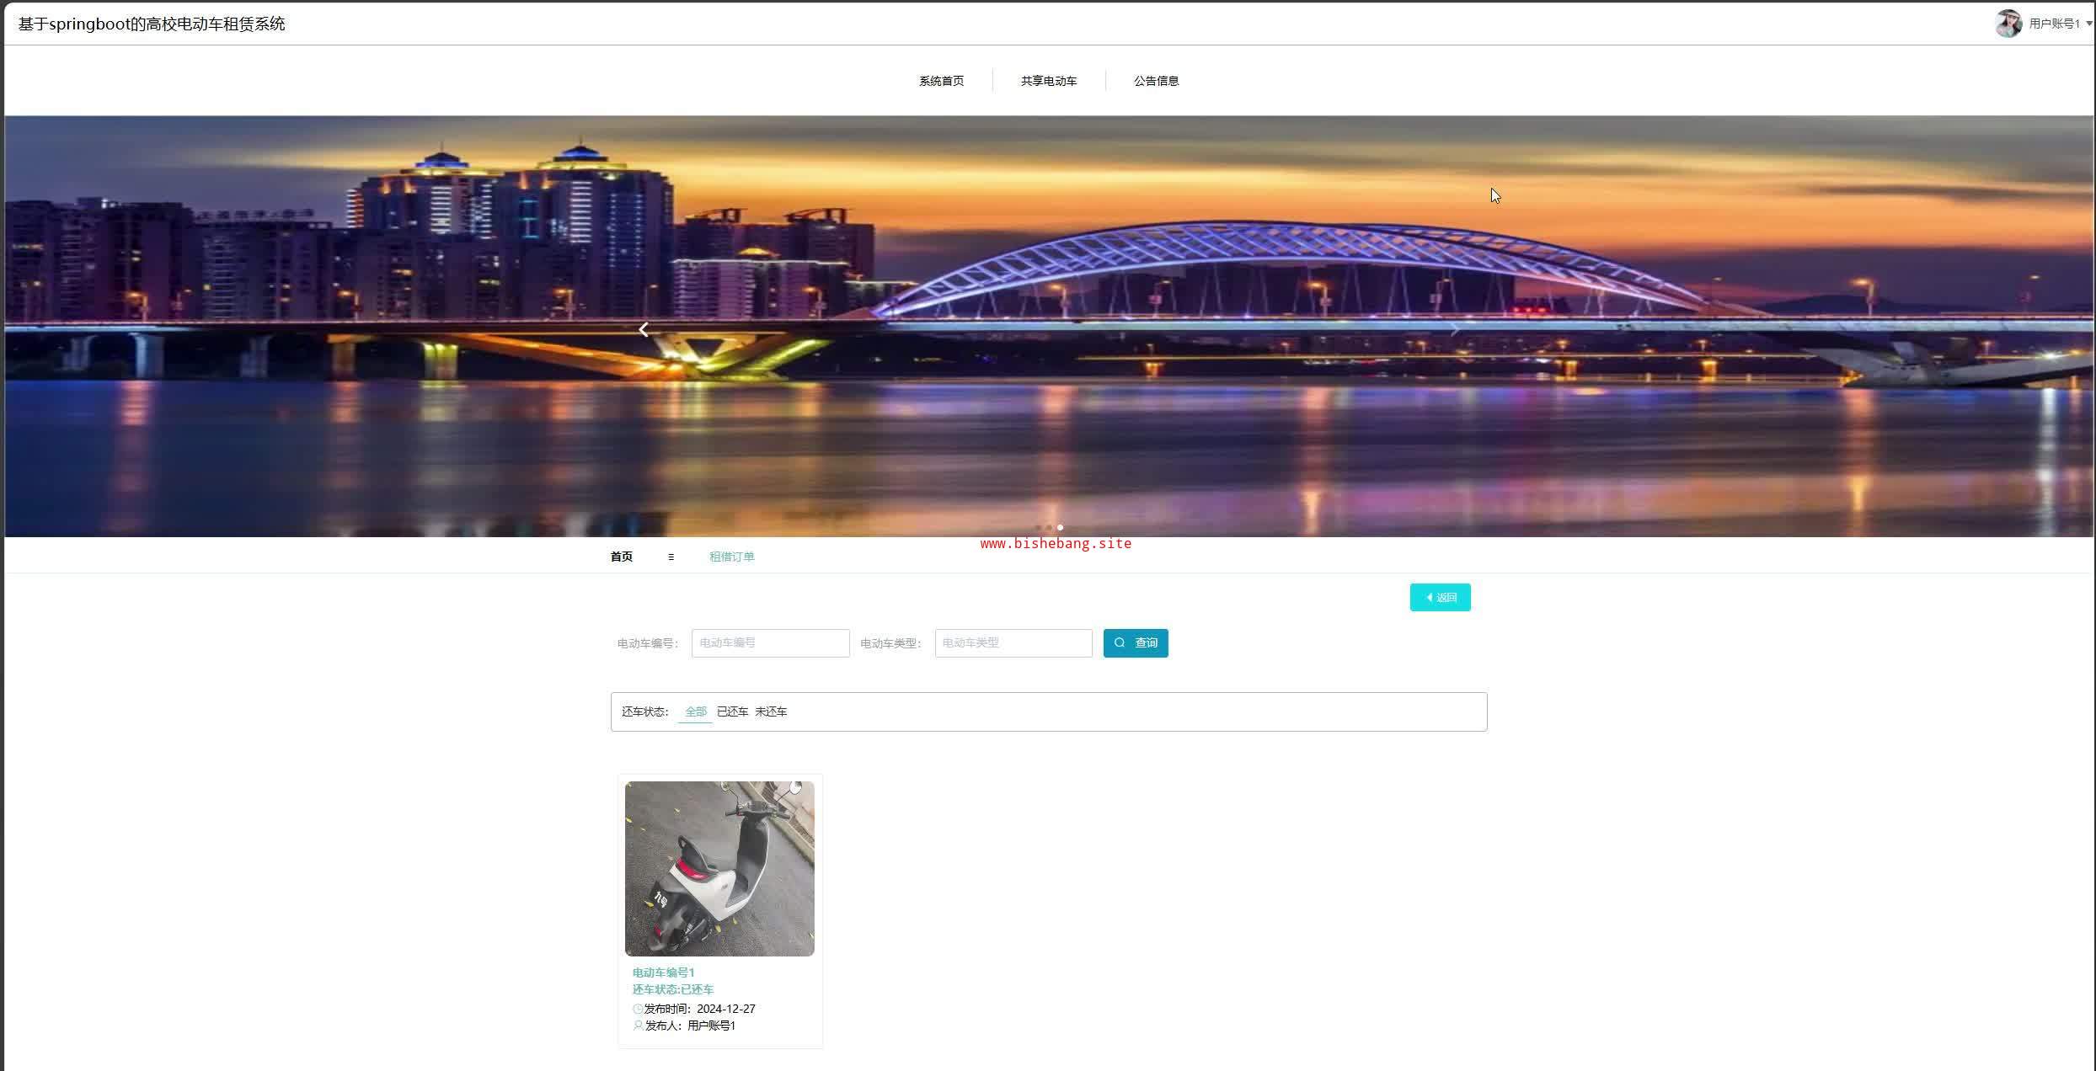Click the 租借订单 breadcrumb

tap(731, 557)
